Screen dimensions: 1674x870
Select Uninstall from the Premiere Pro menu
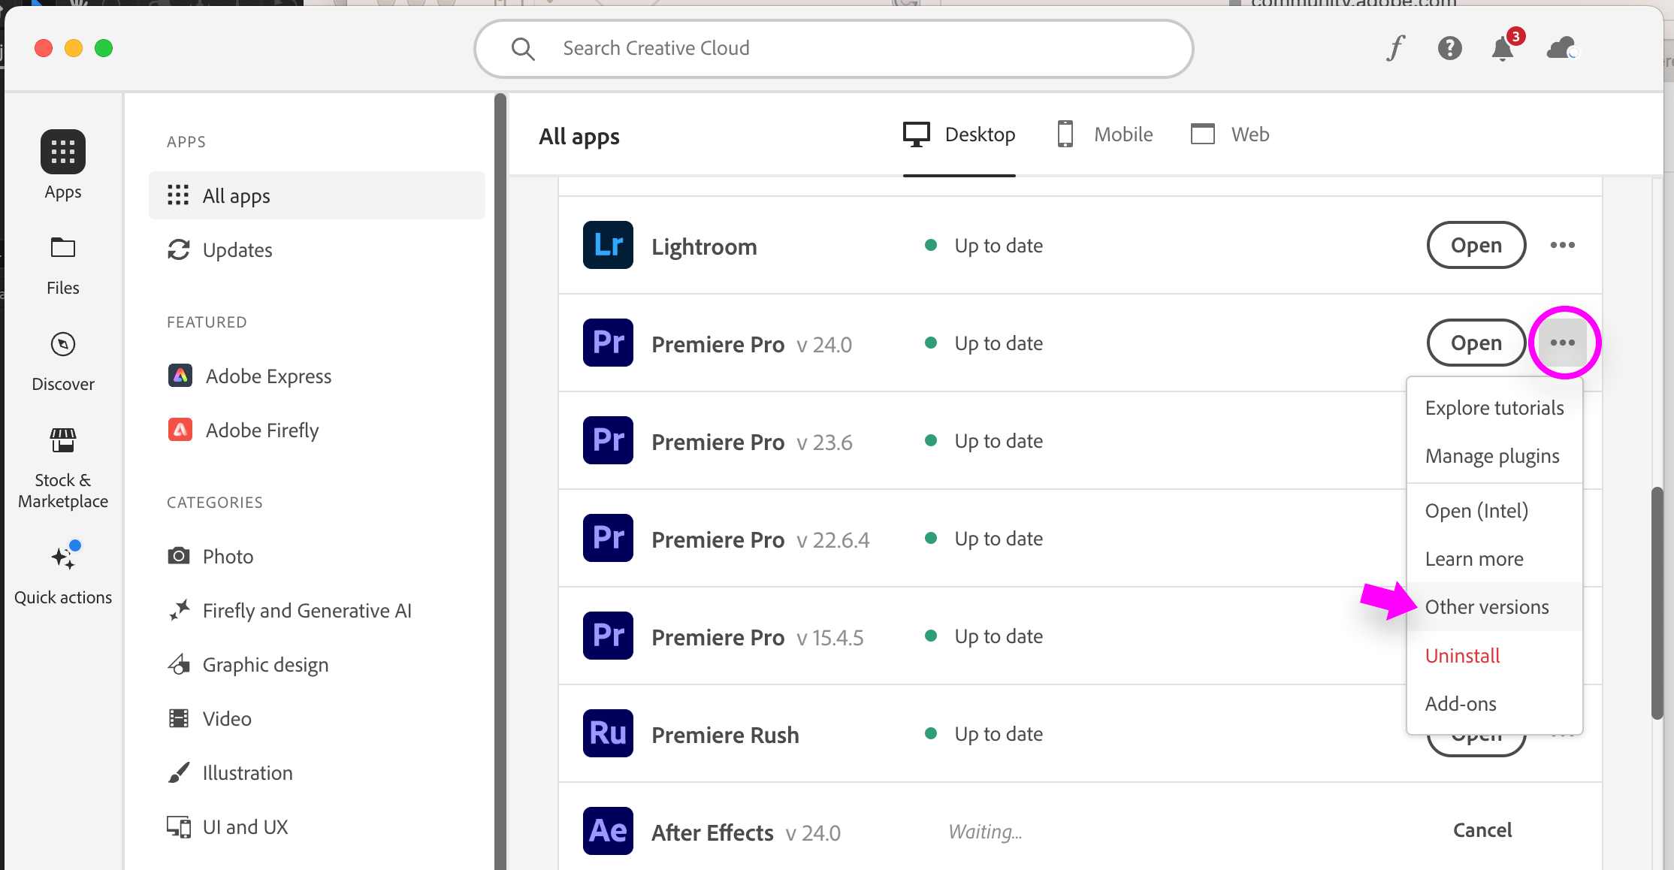pyautogui.click(x=1461, y=655)
